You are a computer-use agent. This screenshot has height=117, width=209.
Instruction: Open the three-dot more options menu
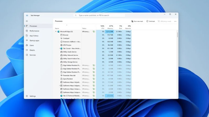click(x=175, y=21)
